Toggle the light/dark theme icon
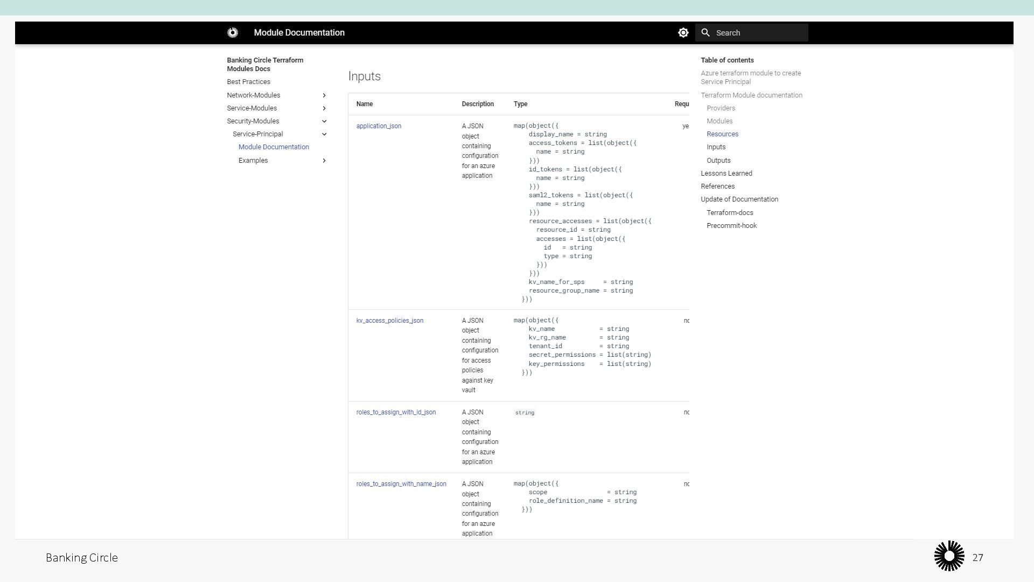This screenshot has height=582, width=1034. click(683, 33)
